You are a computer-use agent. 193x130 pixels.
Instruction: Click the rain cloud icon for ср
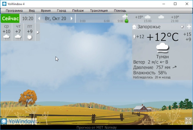click(x=7, y=37)
